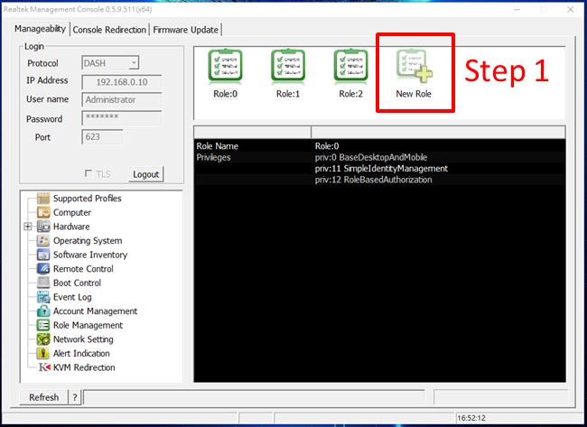The height and width of the screenshot is (427, 587).
Task: Select Operating System label in tree
Action: pyautogui.click(x=88, y=241)
